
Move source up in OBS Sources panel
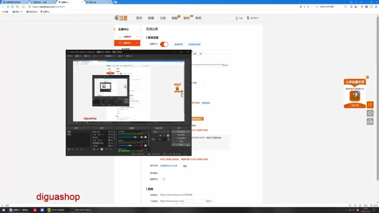pos(106,149)
